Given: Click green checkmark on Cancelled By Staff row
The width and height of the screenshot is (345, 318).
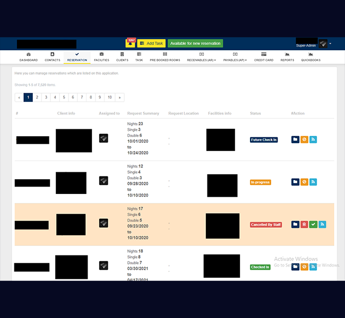Looking at the screenshot, I should point(313,224).
